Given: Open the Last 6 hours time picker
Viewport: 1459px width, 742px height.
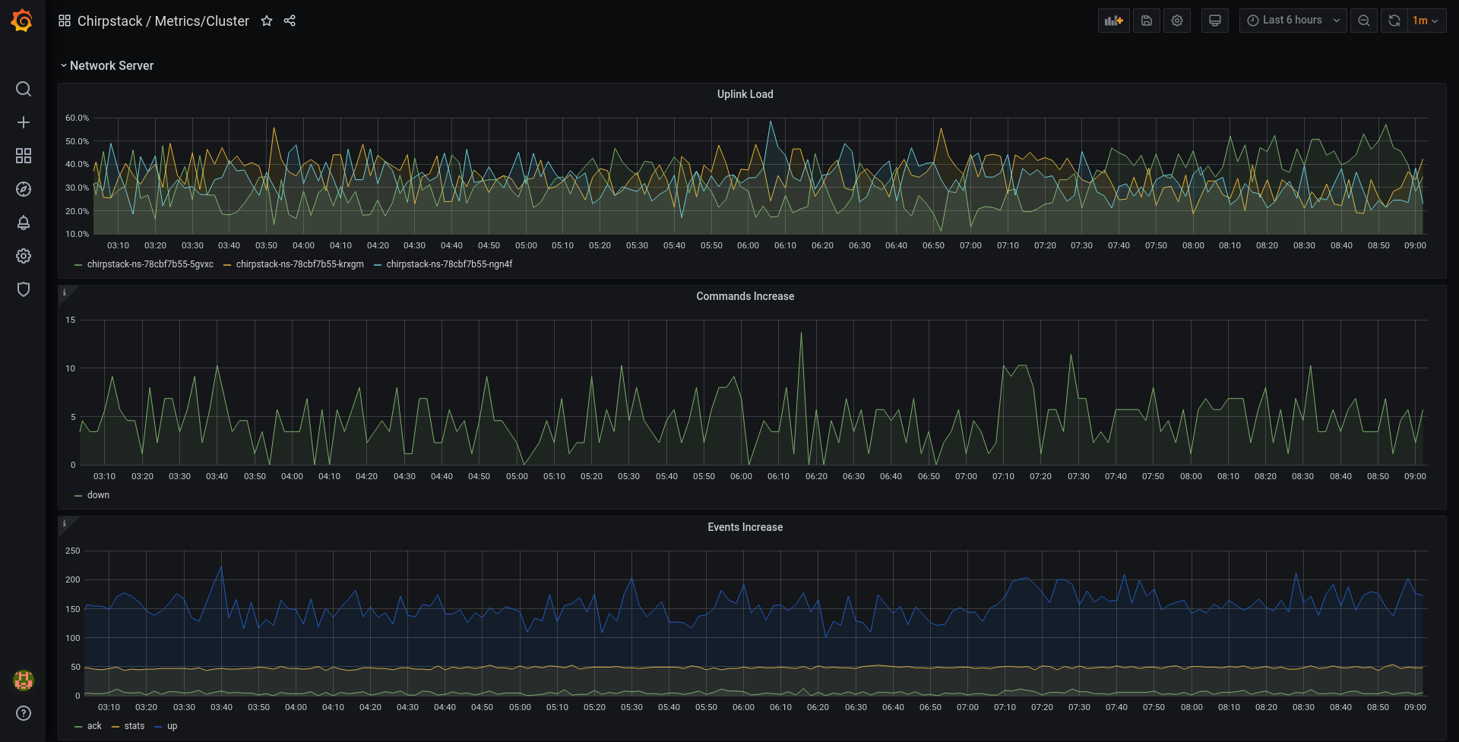Looking at the screenshot, I should 1293,21.
